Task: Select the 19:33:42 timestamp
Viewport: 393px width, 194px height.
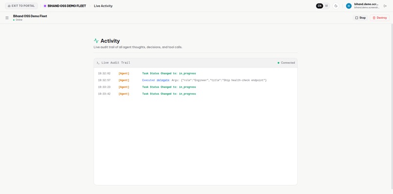Action: coord(104,94)
